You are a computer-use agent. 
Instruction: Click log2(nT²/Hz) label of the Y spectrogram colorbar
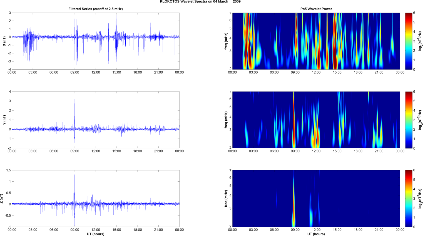pos(420,120)
